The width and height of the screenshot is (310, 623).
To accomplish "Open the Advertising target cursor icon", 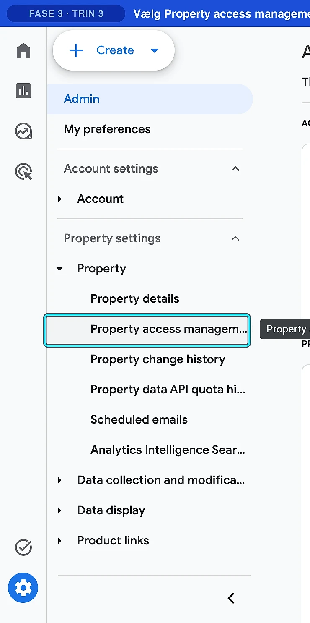I will (23, 172).
